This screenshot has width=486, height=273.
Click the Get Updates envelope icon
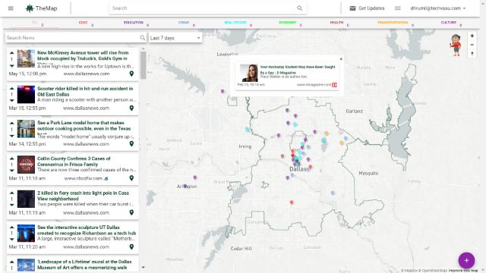[x=352, y=8]
